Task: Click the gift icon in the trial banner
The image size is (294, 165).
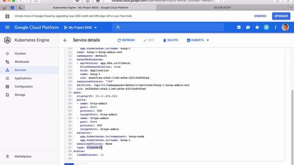Action: 7,16
